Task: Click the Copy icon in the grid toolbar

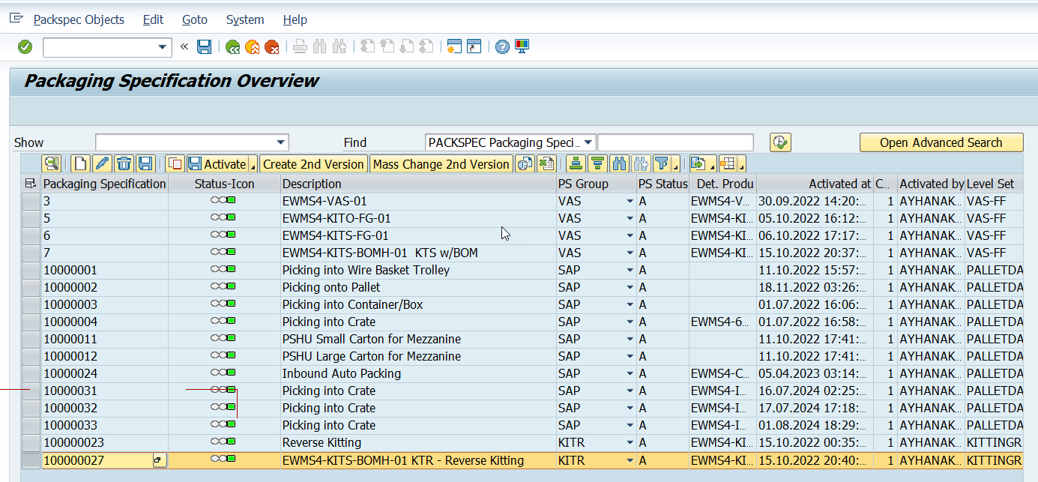Action: tap(175, 164)
